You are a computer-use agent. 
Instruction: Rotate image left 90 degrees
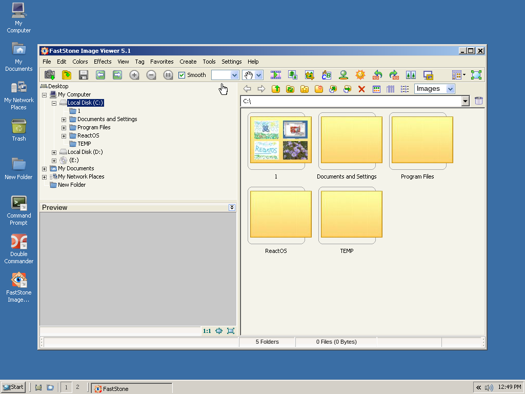pyautogui.click(x=377, y=75)
